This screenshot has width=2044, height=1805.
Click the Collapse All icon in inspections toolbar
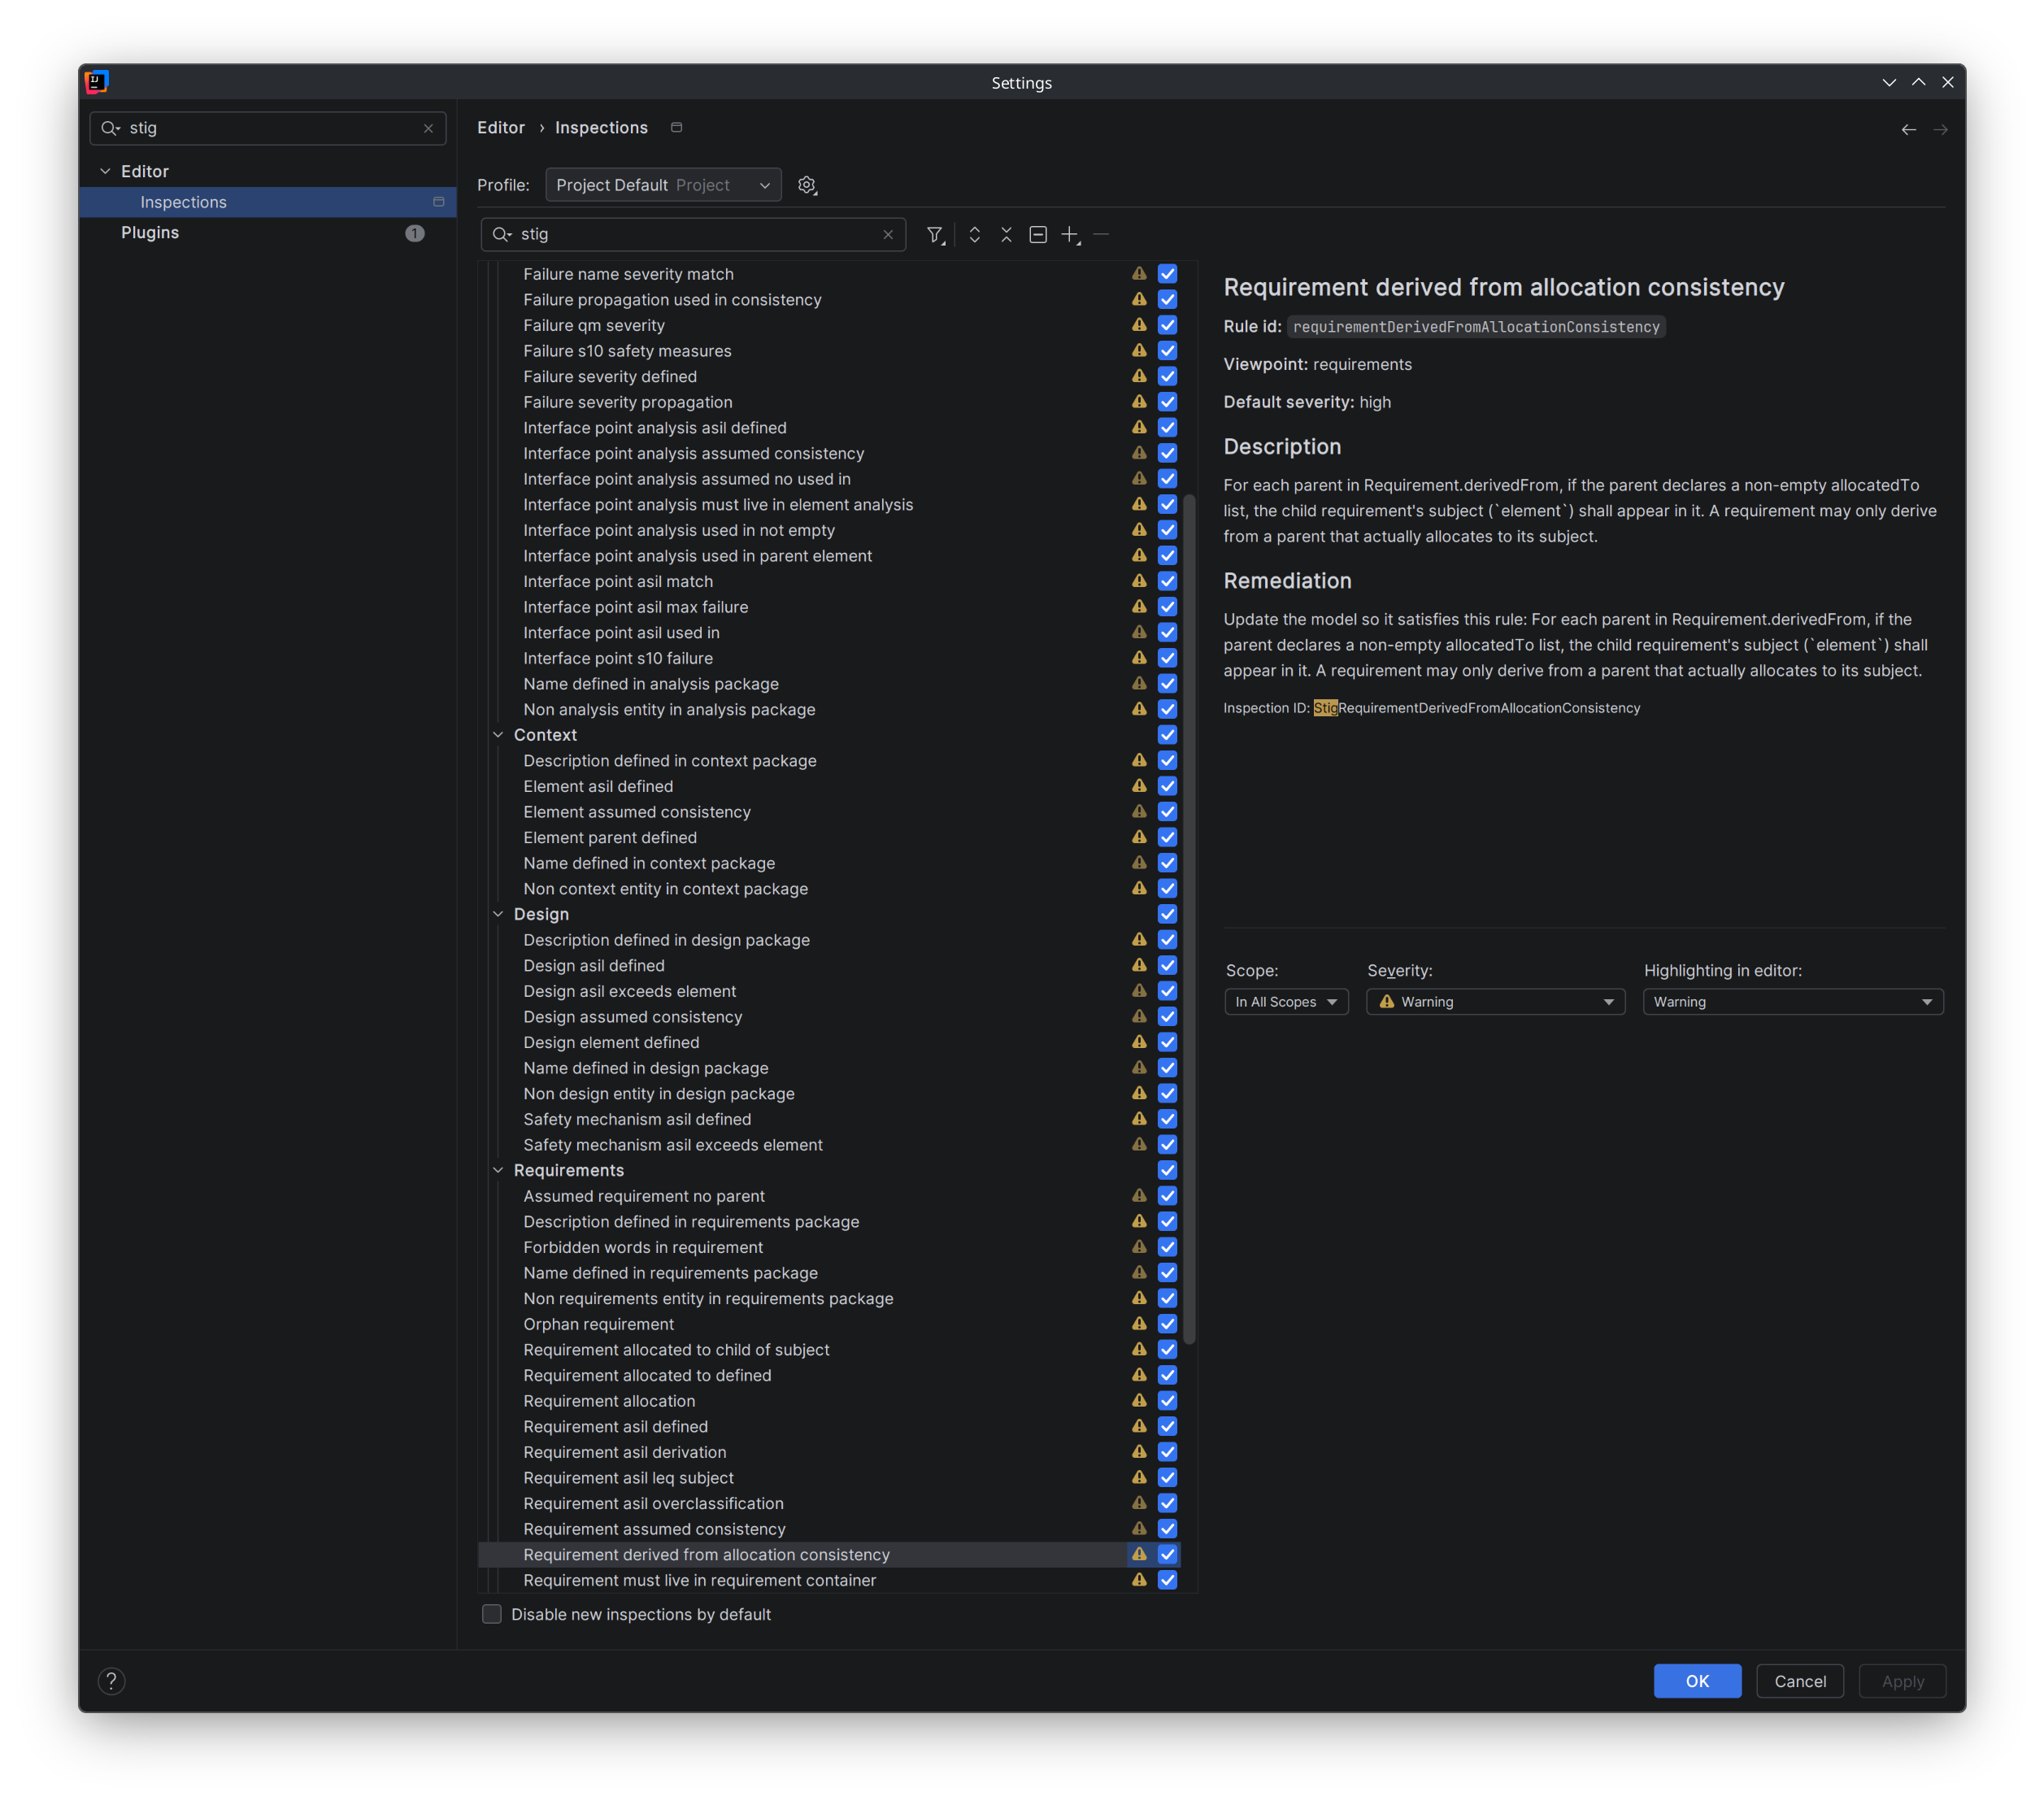tap(1006, 235)
